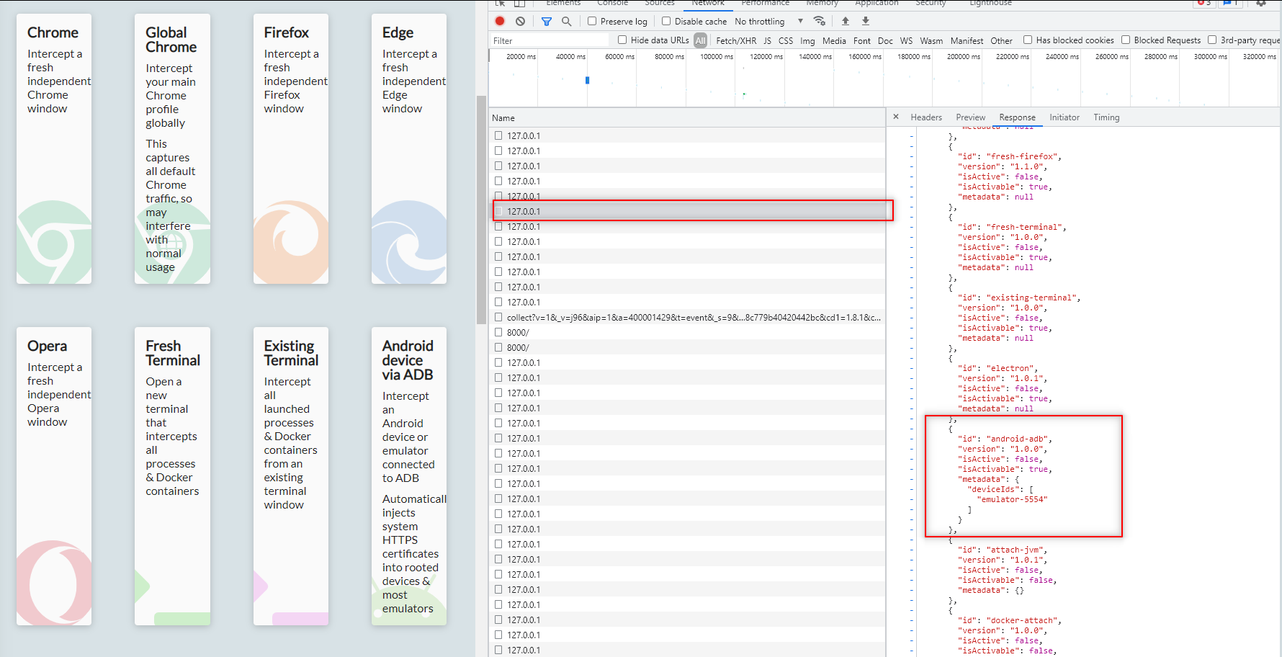The width and height of the screenshot is (1282, 657).
Task: Open the network request search (magnifier)
Action: pyautogui.click(x=567, y=21)
